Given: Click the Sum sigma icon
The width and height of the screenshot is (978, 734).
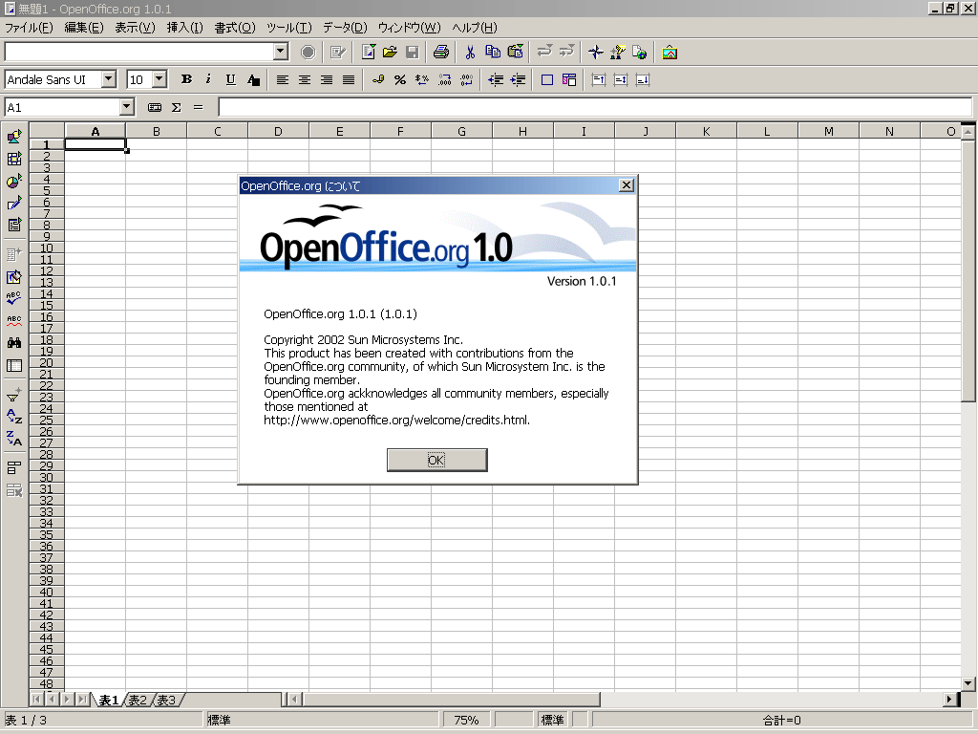Looking at the screenshot, I should point(177,107).
